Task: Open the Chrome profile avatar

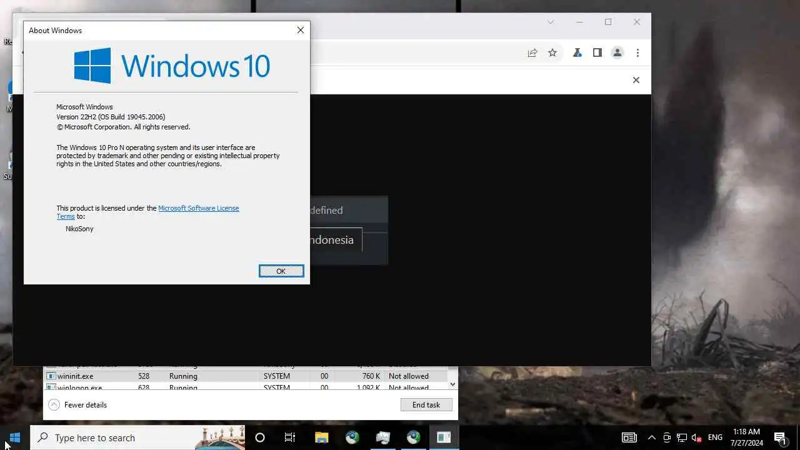Action: coord(617,53)
